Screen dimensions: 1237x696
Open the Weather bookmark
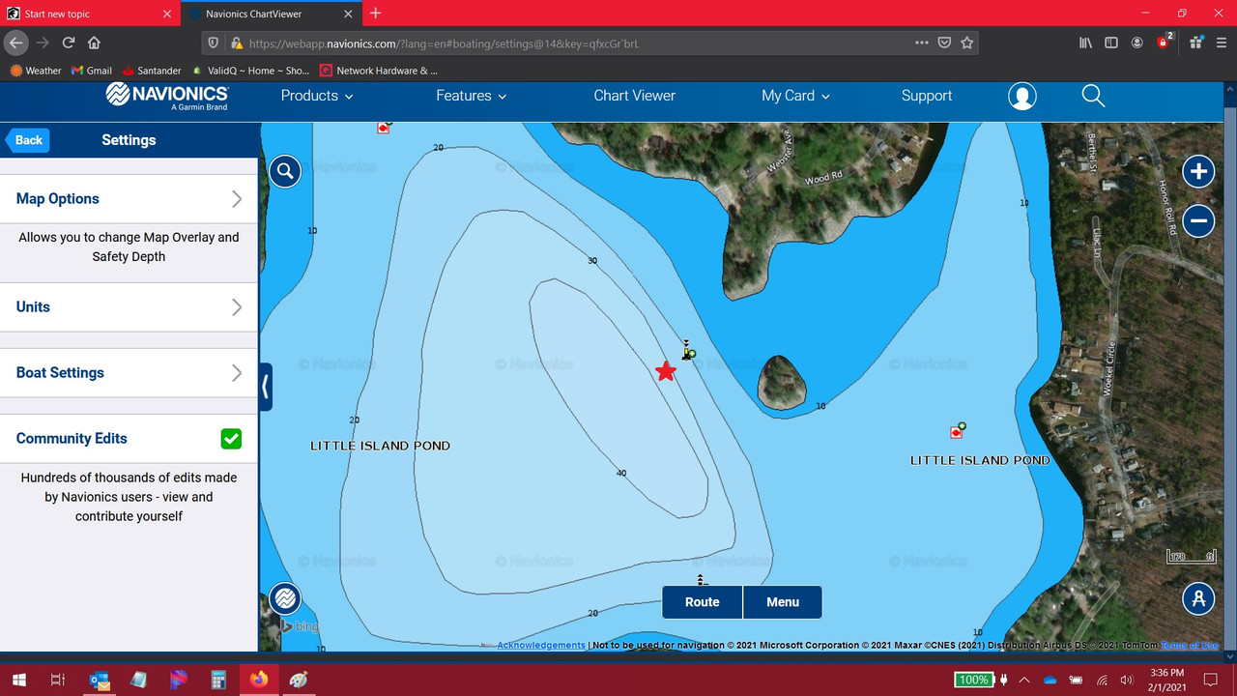coord(35,71)
